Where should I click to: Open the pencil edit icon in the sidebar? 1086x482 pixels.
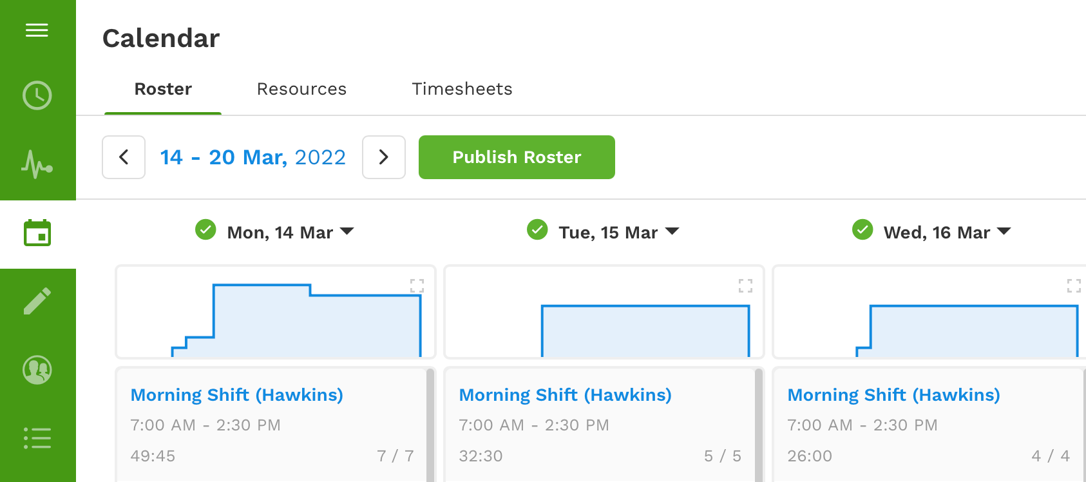pos(37,301)
